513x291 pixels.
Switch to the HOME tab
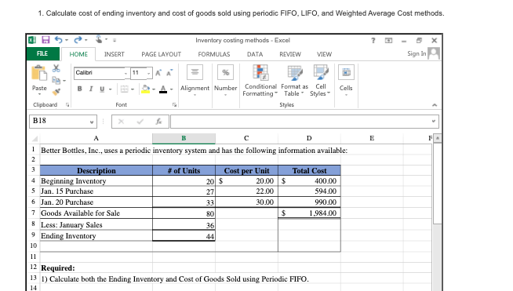(x=78, y=54)
